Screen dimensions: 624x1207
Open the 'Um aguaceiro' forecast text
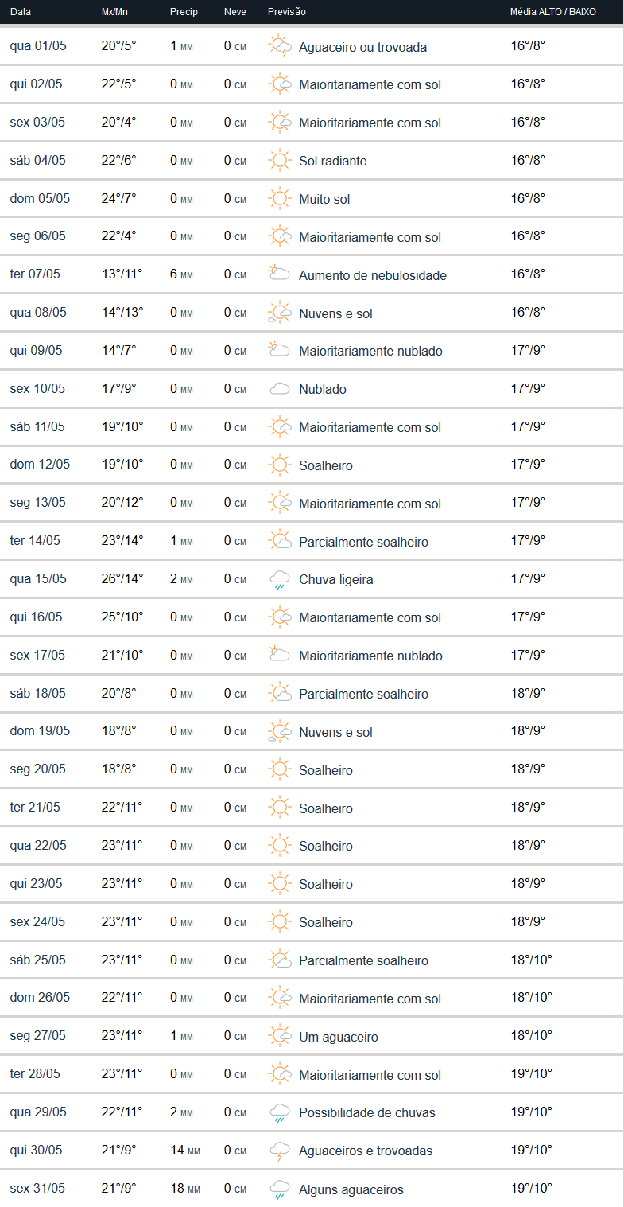pos(338,1037)
